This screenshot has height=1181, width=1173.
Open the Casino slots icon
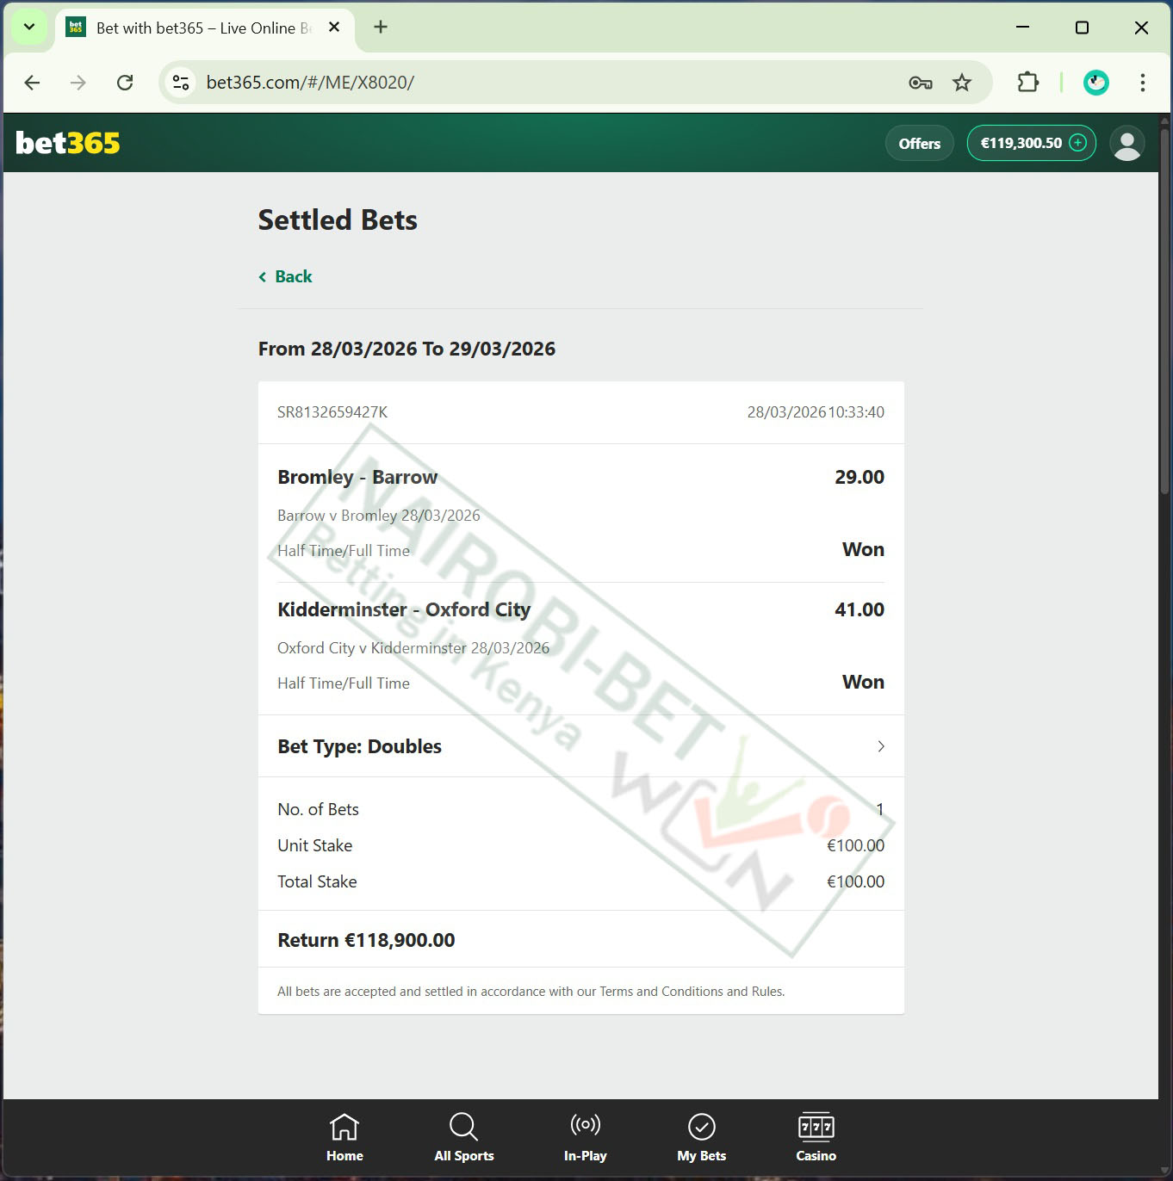[x=816, y=1126]
